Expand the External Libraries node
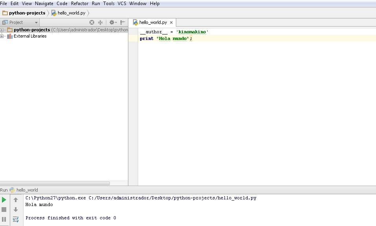 (x=2, y=36)
